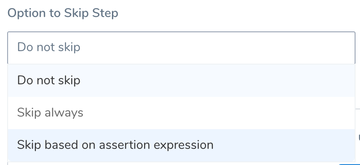The height and width of the screenshot is (165, 360).
Task: Select the "Skip always" option
Action: tap(181, 113)
